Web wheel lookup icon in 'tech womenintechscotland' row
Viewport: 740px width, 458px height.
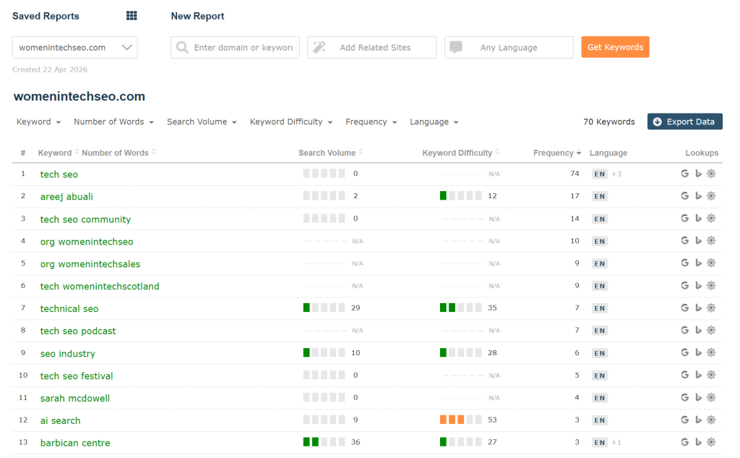tap(711, 286)
